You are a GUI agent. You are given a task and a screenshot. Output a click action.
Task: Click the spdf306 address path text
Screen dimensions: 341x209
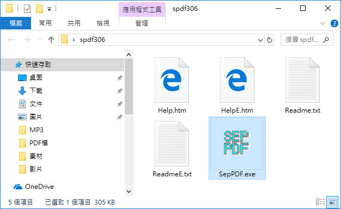coord(93,40)
